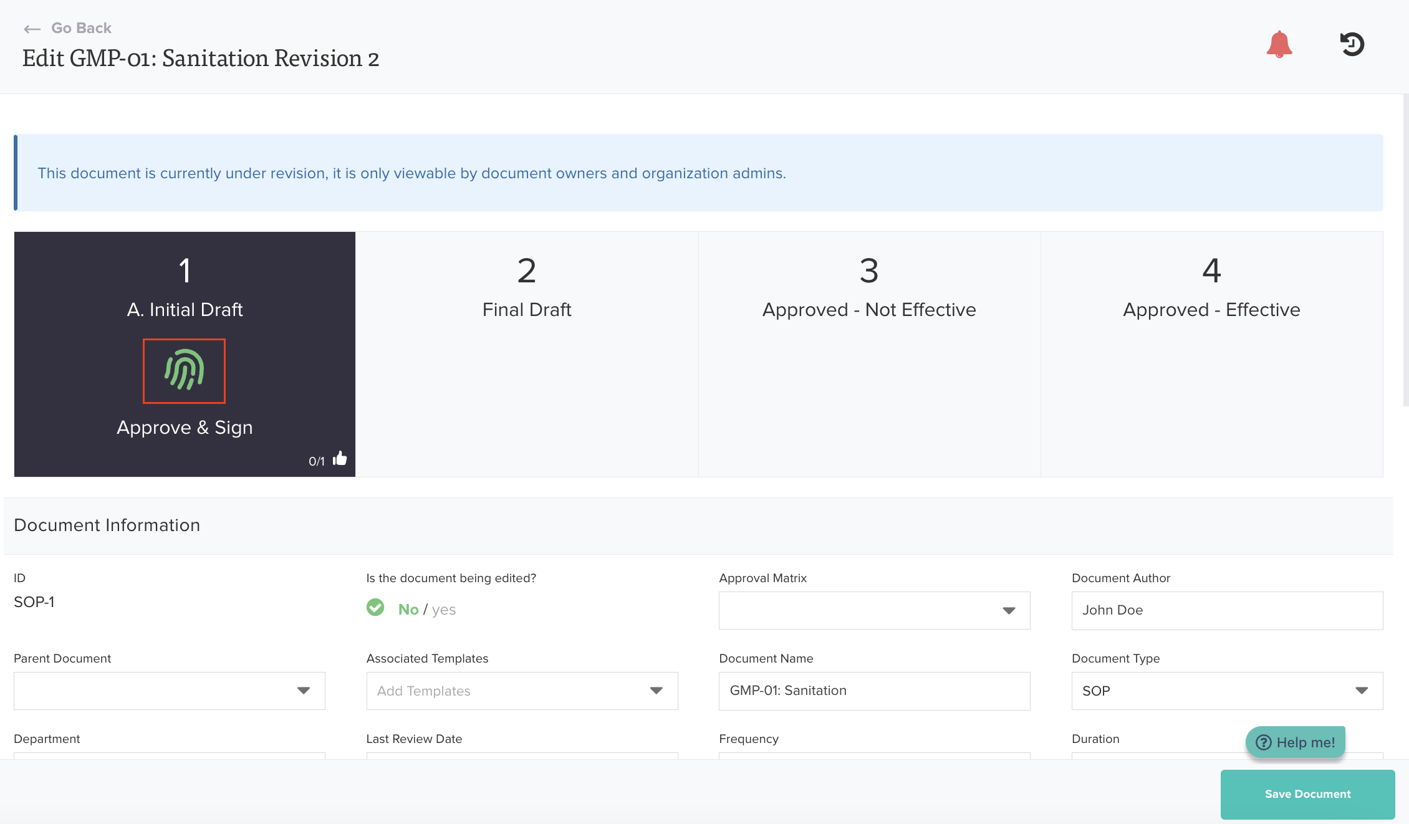The height and width of the screenshot is (824, 1409).
Task: Toggle document being edited to yes
Action: click(x=444, y=610)
